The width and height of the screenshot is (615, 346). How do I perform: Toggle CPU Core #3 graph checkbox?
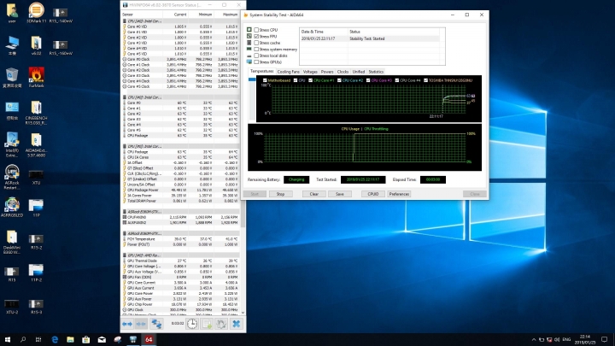368,80
